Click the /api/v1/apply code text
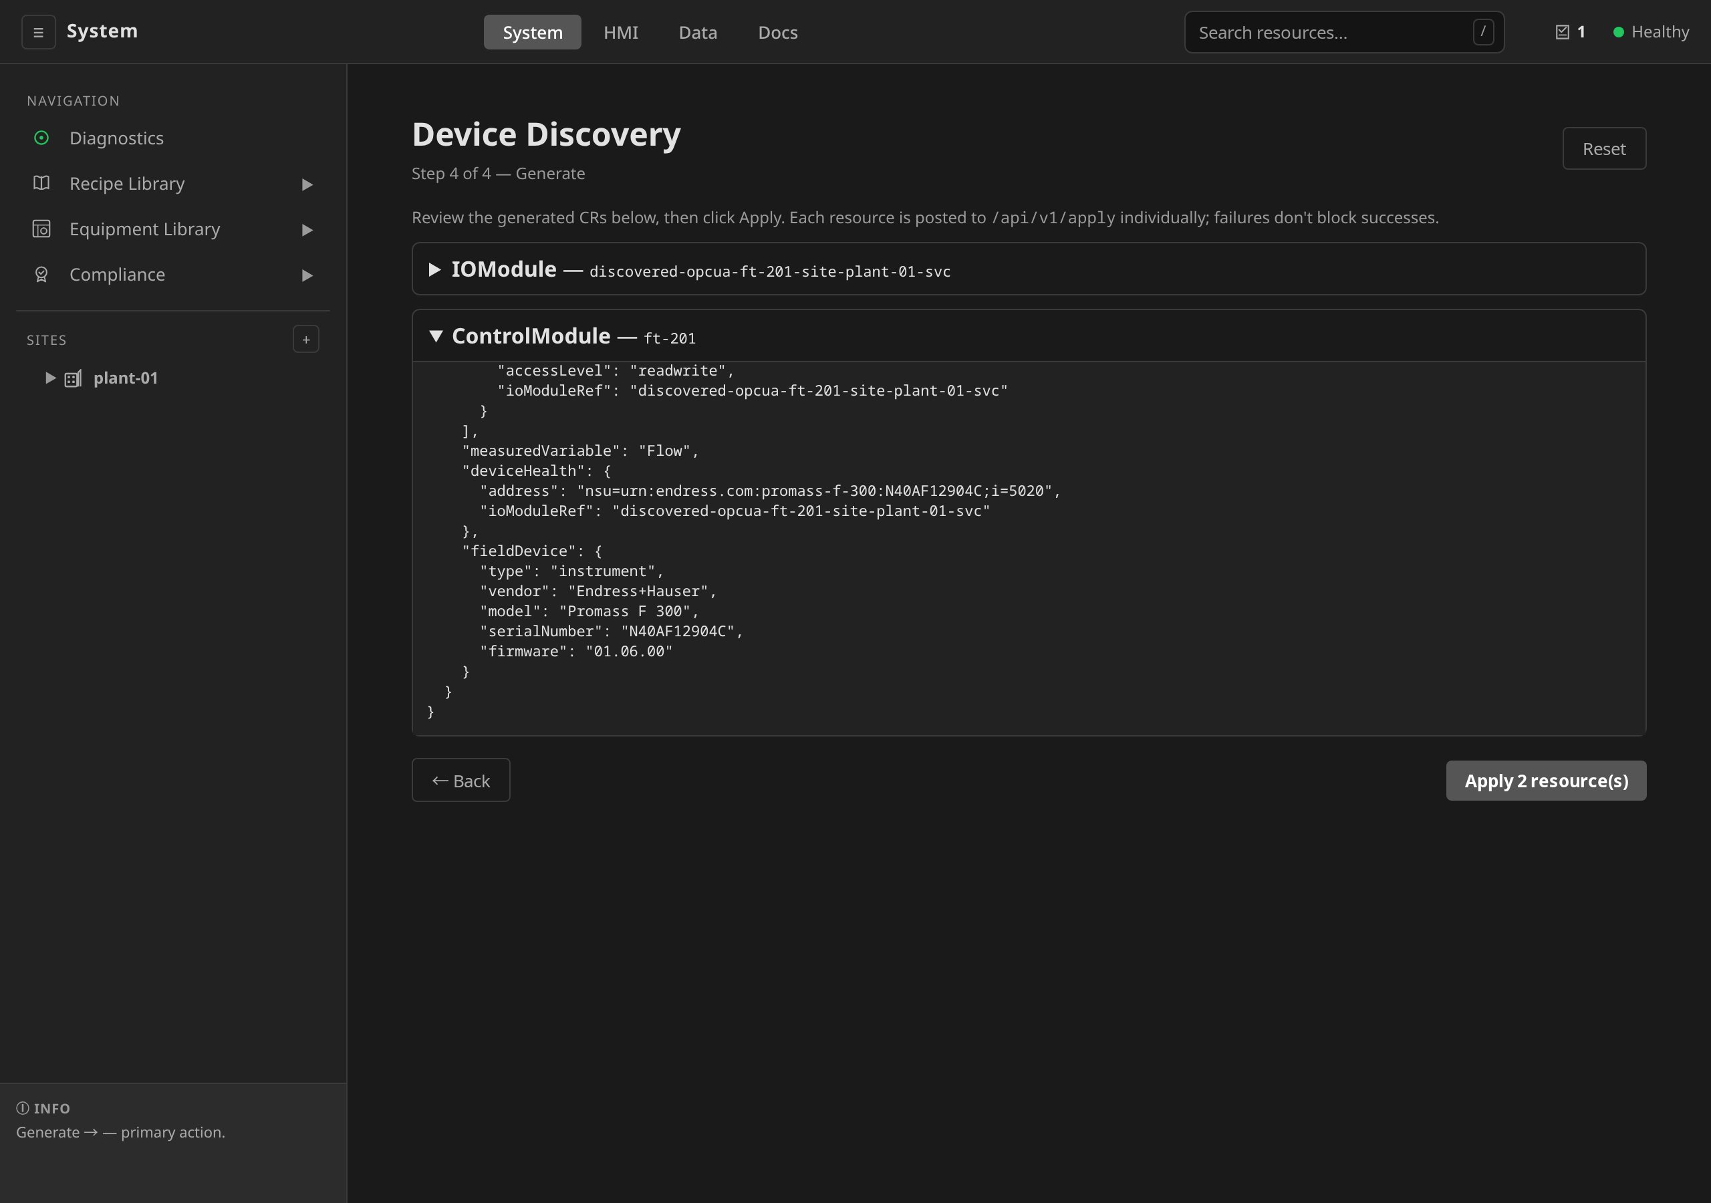 point(1053,218)
